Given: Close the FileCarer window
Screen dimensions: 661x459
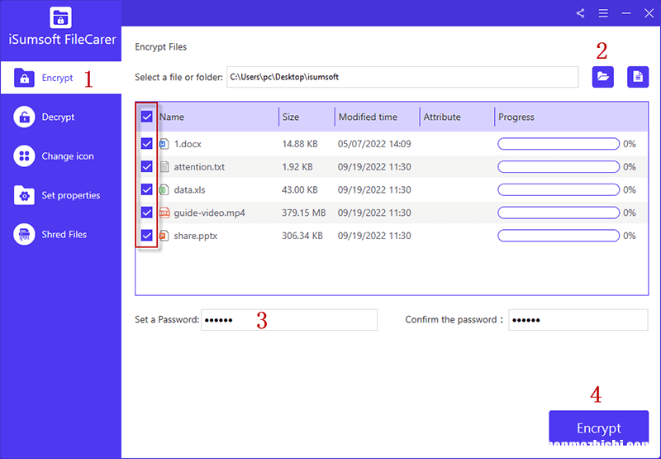Looking at the screenshot, I should tap(649, 13).
